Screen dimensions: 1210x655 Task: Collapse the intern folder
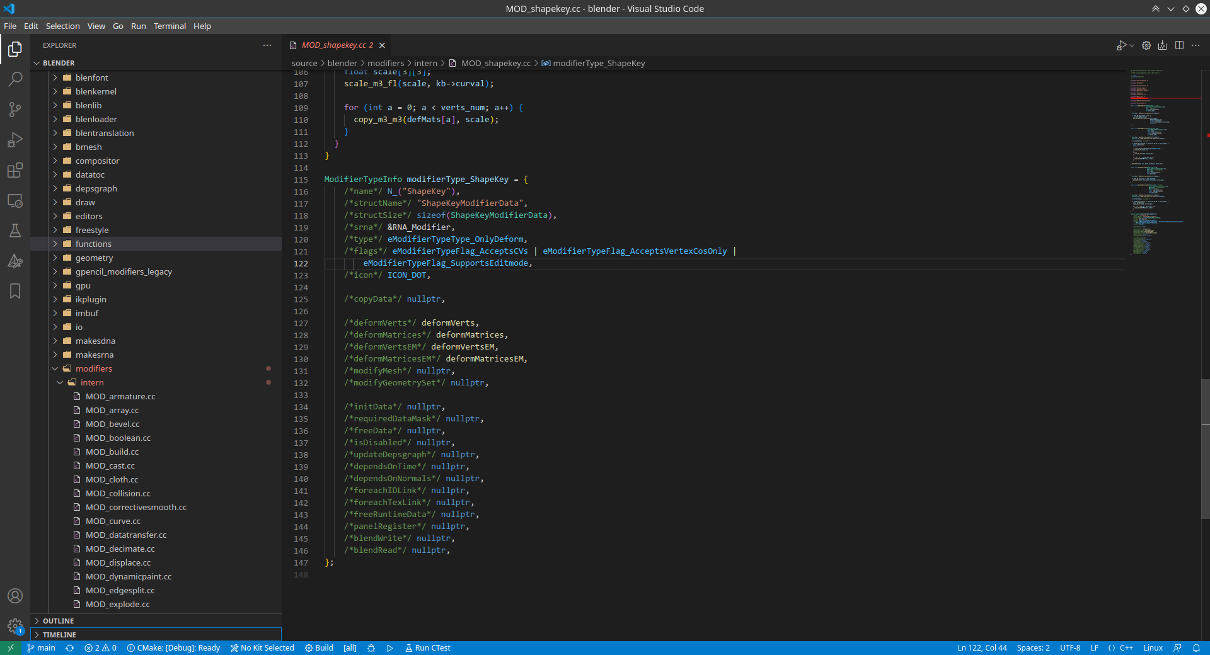click(92, 382)
